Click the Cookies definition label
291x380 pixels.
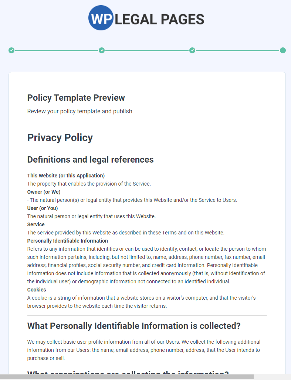pyautogui.click(x=35, y=289)
